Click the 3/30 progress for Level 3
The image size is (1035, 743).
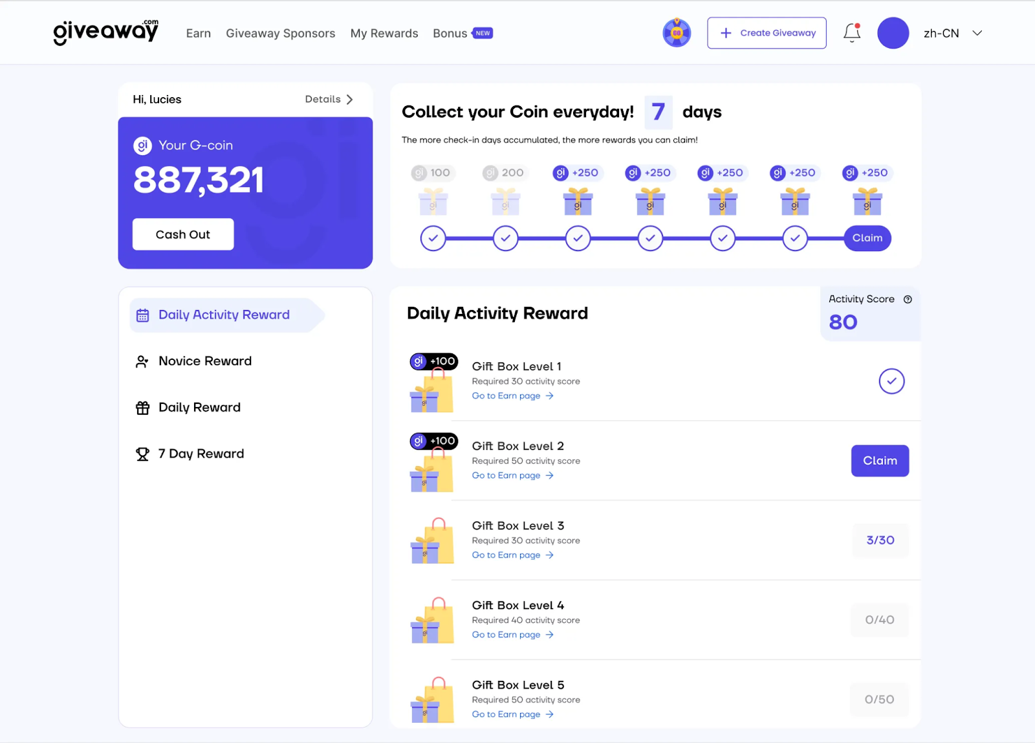(880, 540)
